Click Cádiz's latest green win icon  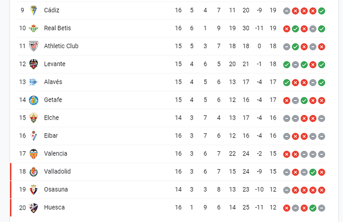coord(322,11)
